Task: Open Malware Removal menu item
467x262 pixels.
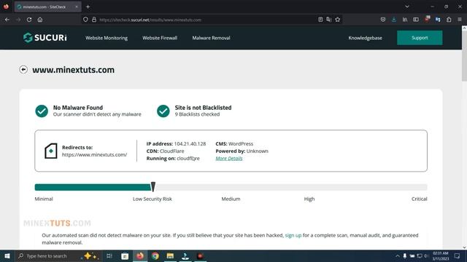Action: [211, 38]
